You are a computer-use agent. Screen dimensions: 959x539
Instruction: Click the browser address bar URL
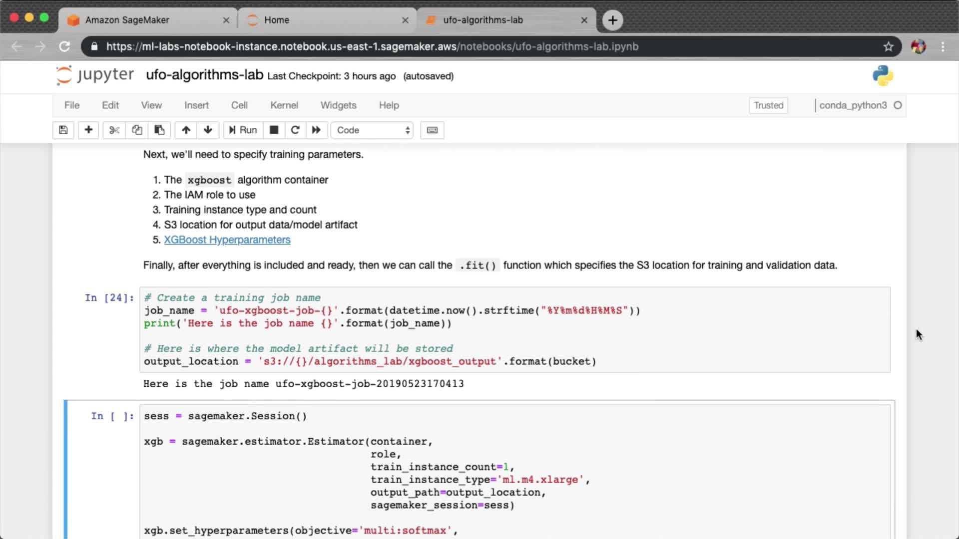pyautogui.click(x=372, y=46)
